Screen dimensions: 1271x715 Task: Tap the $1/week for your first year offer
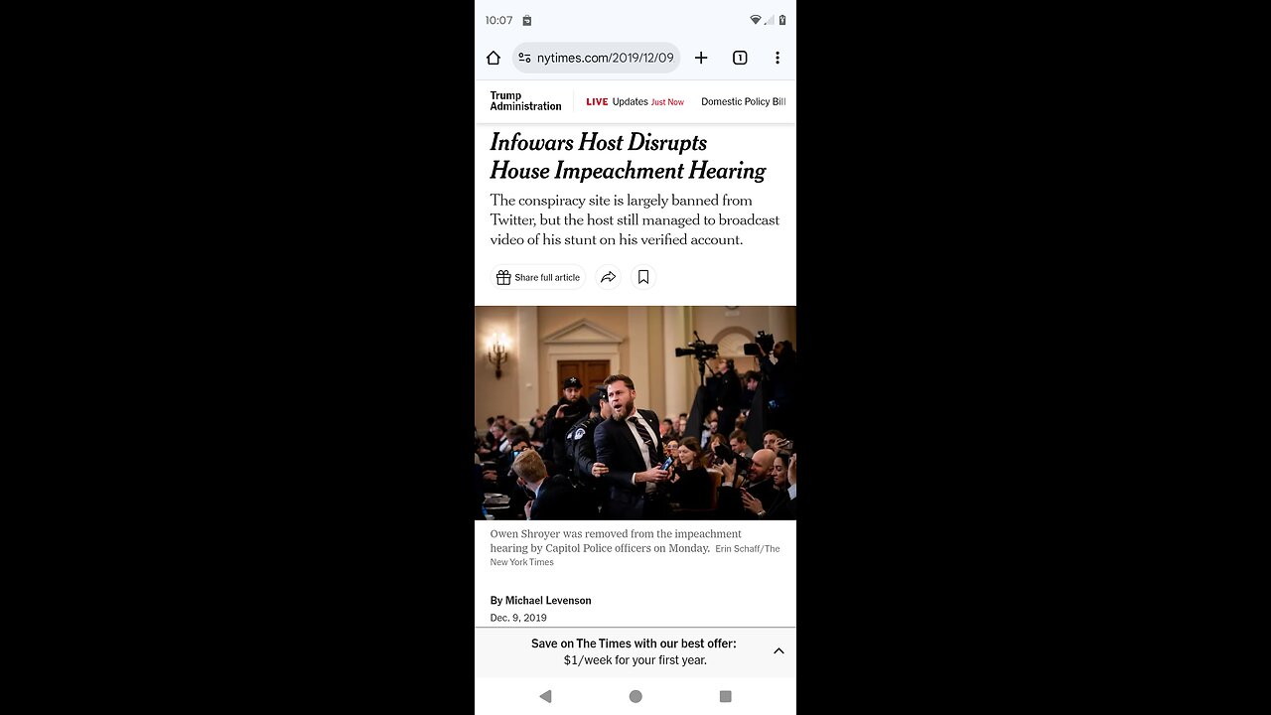pos(635,659)
